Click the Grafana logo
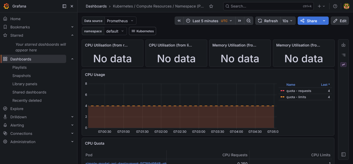This screenshot has width=353, height=164. pyautogui.click(x=6, y=6)
